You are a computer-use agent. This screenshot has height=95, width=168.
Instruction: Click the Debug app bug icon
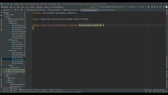(134, 7)
